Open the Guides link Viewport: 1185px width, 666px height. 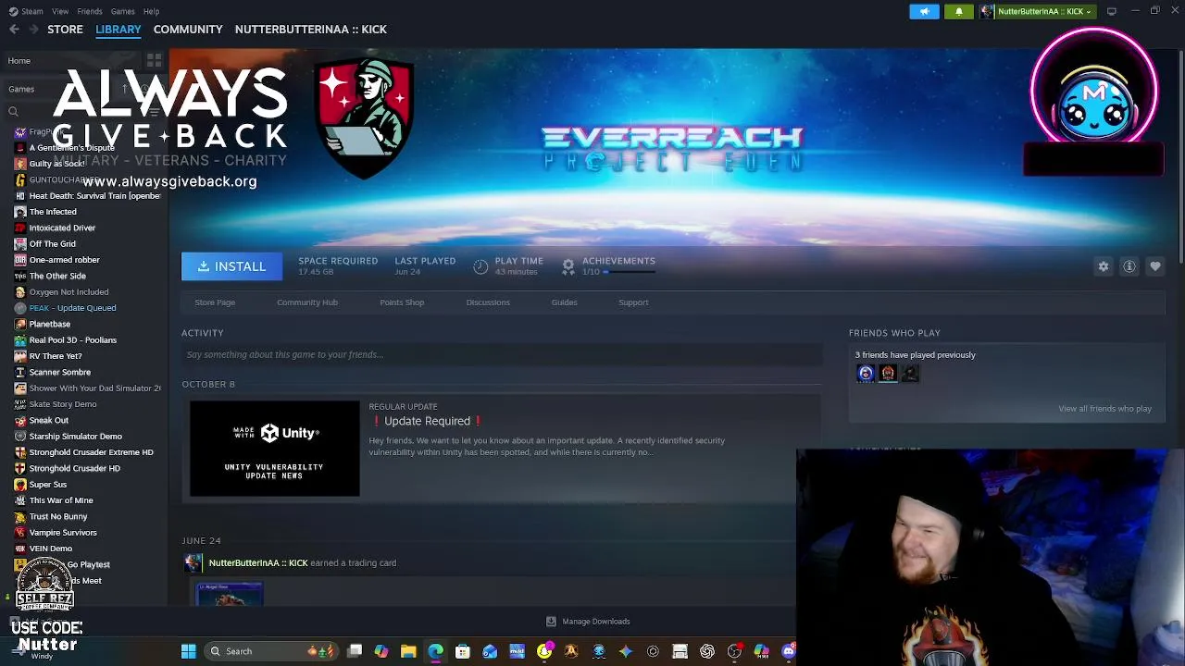[564, 302]
